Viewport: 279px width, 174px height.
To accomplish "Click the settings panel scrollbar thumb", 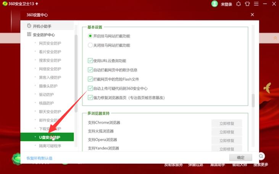I will point(253,101).
